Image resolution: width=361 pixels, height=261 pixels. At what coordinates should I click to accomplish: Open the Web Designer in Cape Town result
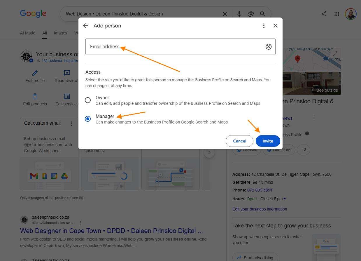(x=111, y=231)
